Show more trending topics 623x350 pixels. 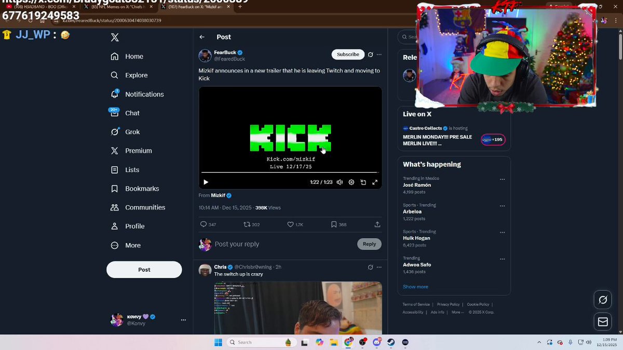point(415,287)
